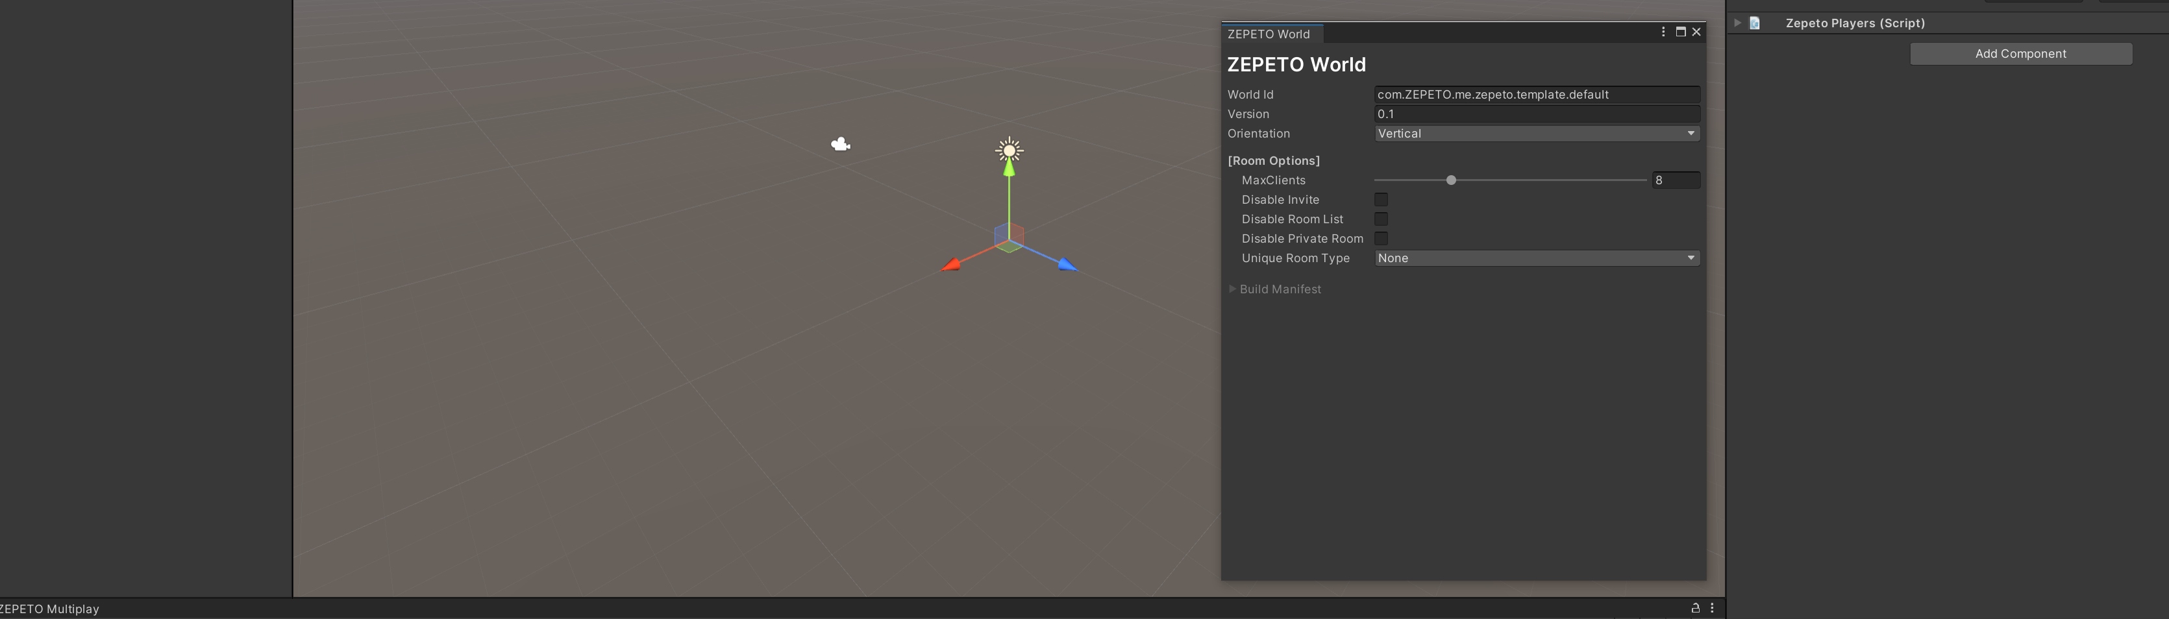The height and width of the screenshot is (619, 2169).
Task: Click the MaxClients slider handle
Action: [1451, 180]
